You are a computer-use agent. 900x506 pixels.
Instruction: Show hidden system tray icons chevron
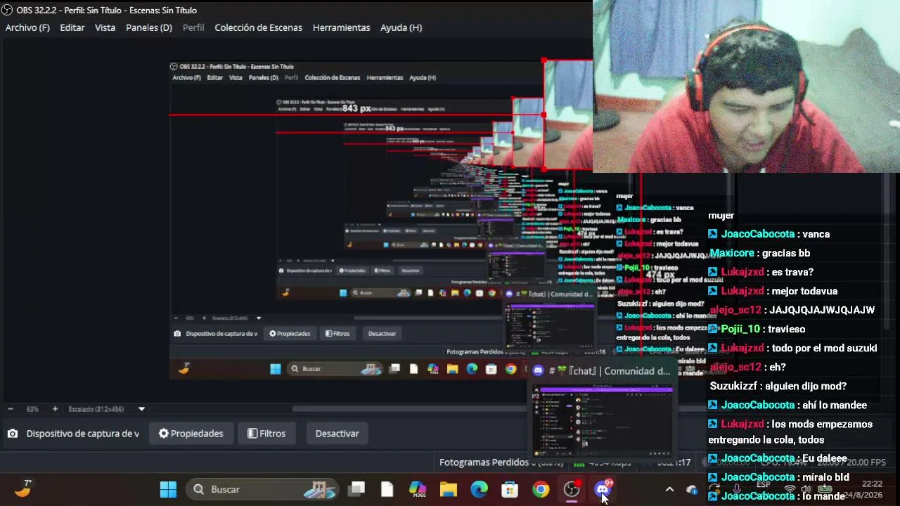click(x=669, y=489)
